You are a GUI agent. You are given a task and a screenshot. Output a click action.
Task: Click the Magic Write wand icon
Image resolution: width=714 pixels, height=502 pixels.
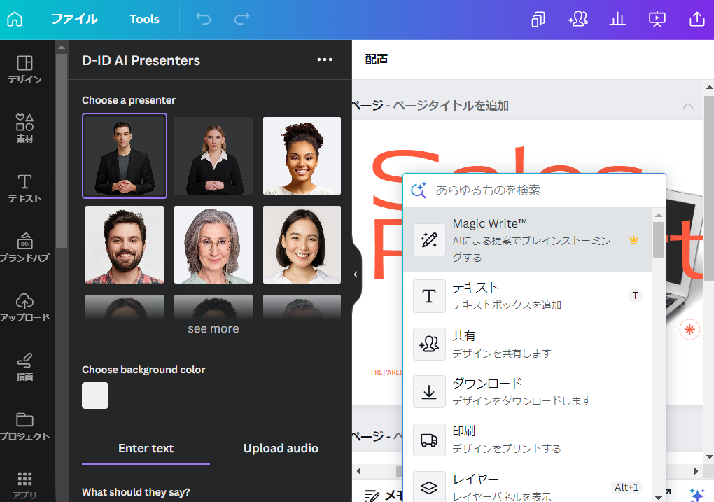[x=429, y=240]
